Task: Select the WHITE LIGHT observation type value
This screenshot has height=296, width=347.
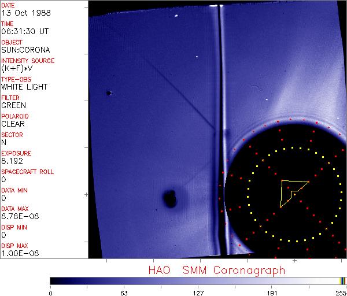Action: [x=24, y=87]
